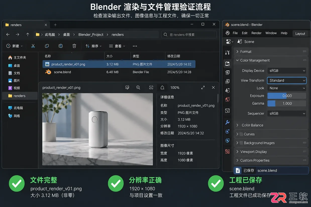Open the Particles properties tab

click(x=227, y=131)
